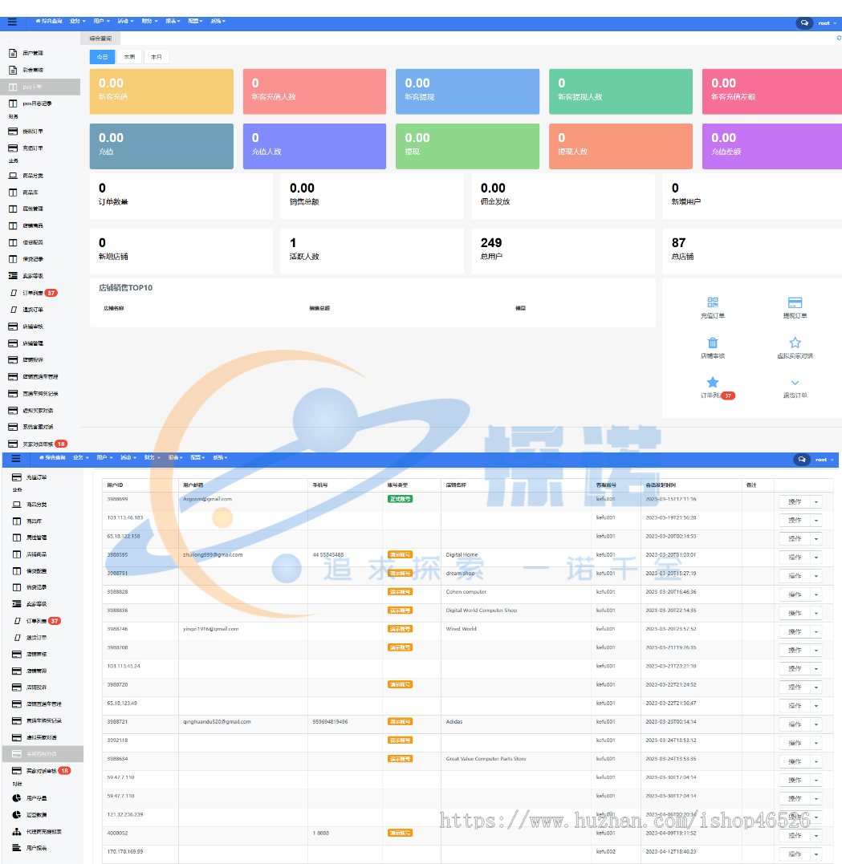Select the 综合查询 page tab

click(100, 39)
